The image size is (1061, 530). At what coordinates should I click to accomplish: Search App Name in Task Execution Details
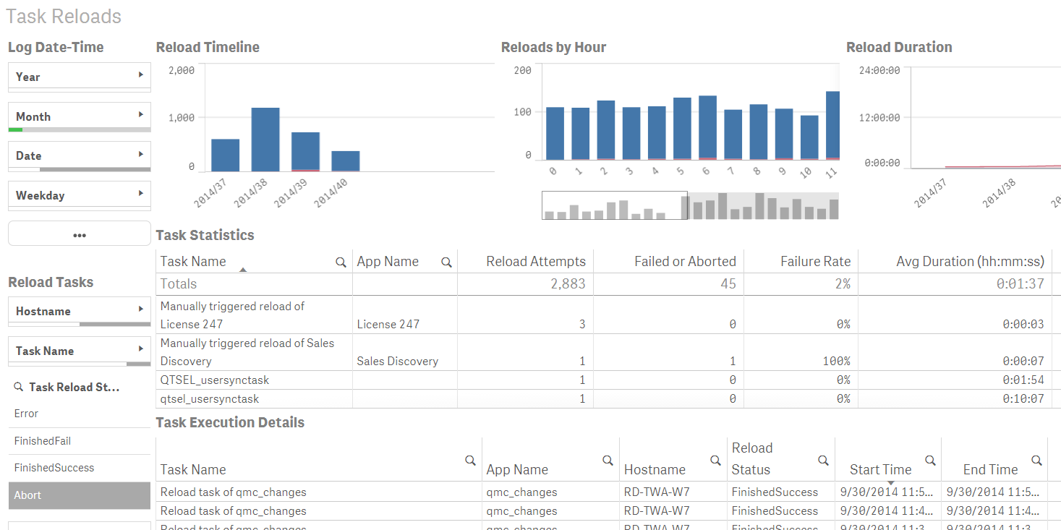[x=608, y=460]
